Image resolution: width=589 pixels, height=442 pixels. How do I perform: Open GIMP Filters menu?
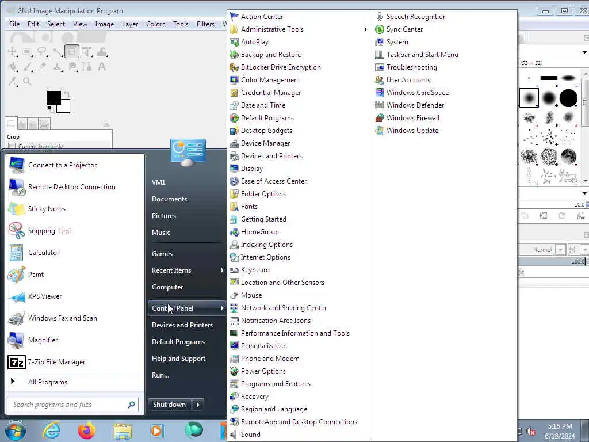pos(205,24)
